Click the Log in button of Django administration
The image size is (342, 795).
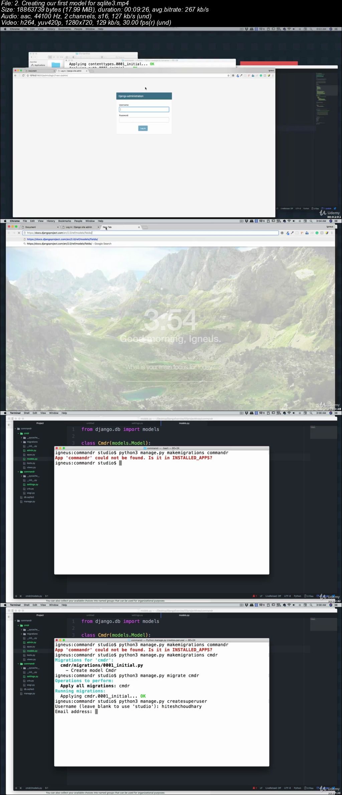[143, 128]
